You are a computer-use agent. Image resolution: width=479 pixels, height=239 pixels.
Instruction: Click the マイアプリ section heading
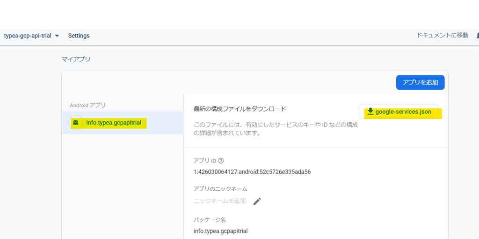pyautogui.click(x=76, y=59)
